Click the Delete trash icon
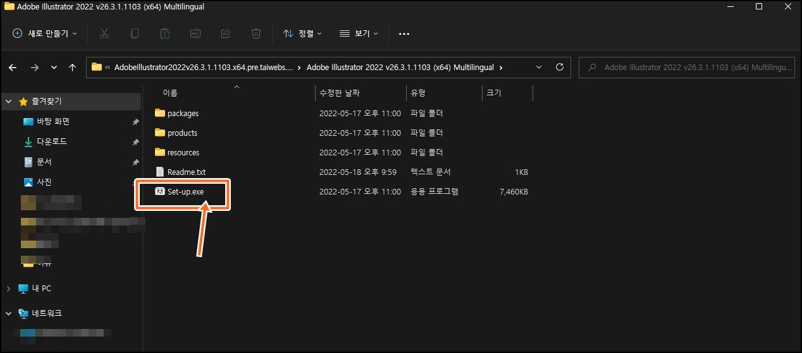The width and height of the screenshot is (802, 353). point(256,33)
